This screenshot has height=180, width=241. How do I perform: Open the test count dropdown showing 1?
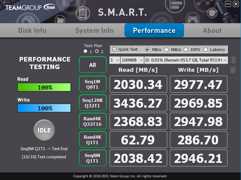click(x=114, y=60)
